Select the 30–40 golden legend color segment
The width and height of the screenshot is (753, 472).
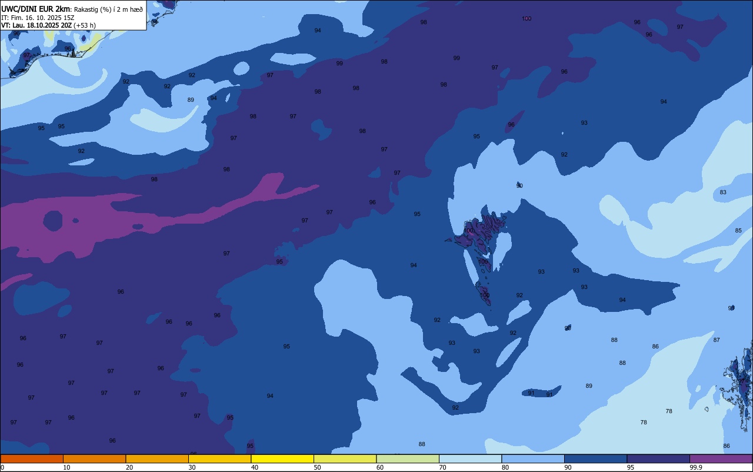[x=219, y=458]
